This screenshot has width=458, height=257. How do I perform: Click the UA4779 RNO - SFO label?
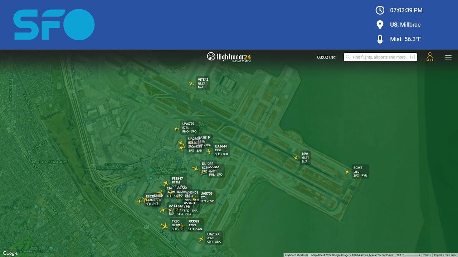click(190, 128)
